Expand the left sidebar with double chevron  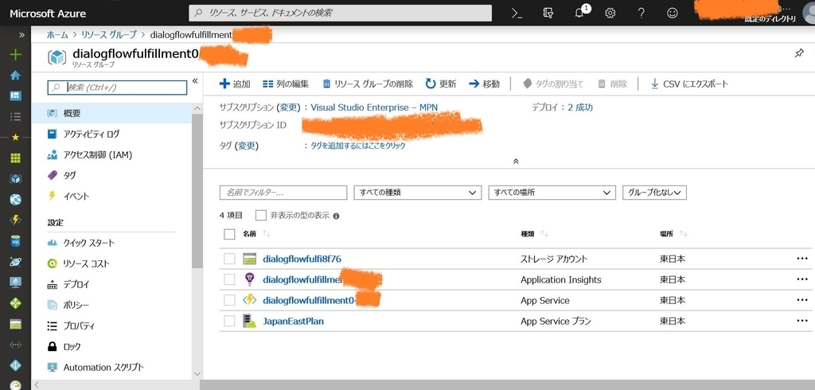[21, 35]
